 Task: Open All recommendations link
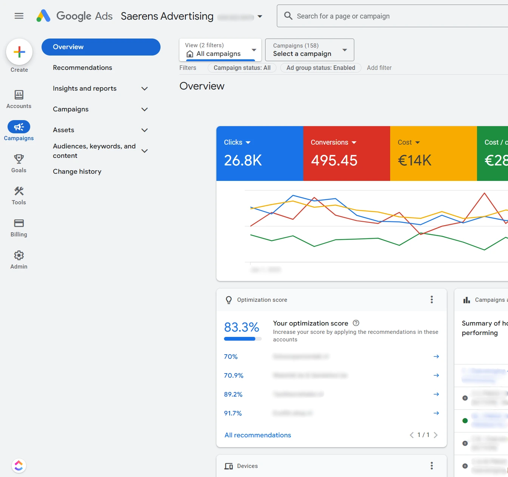tap(258, 435)
